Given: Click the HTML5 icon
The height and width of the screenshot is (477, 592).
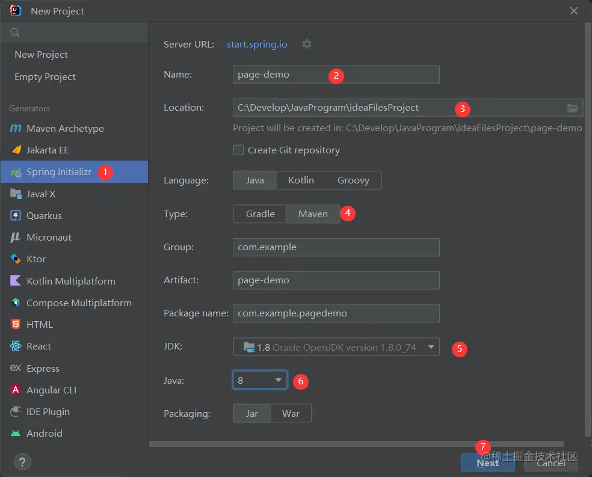Looking at the screenshot, I should tap(16, 324).
